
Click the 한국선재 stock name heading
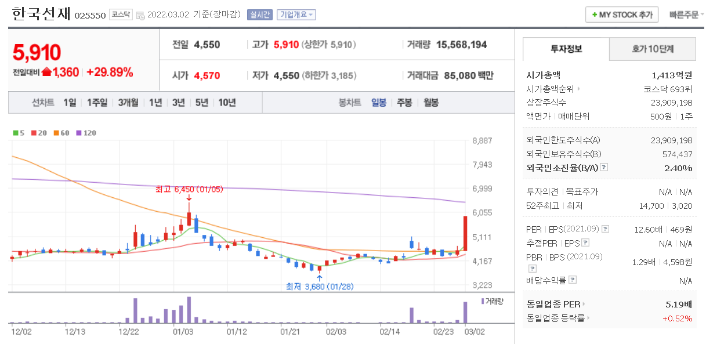coord(41,14)
